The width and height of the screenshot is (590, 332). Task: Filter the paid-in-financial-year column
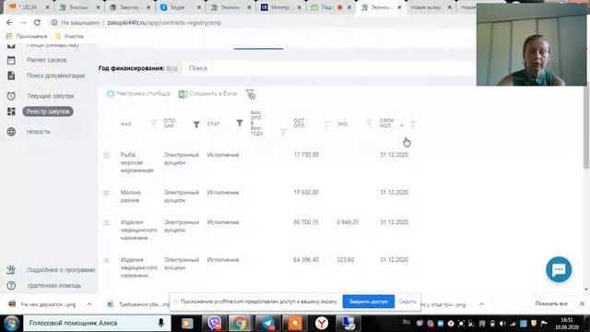[283, 132]
